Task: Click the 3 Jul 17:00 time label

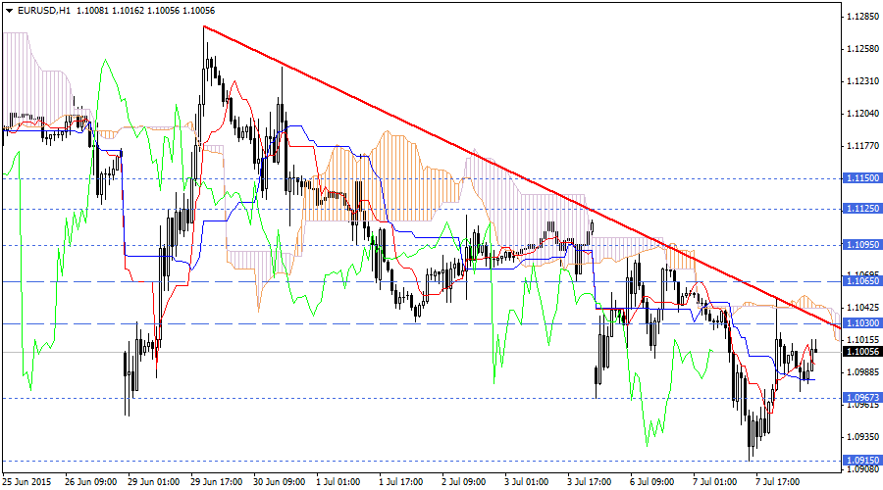Action: tap(590, 482)
